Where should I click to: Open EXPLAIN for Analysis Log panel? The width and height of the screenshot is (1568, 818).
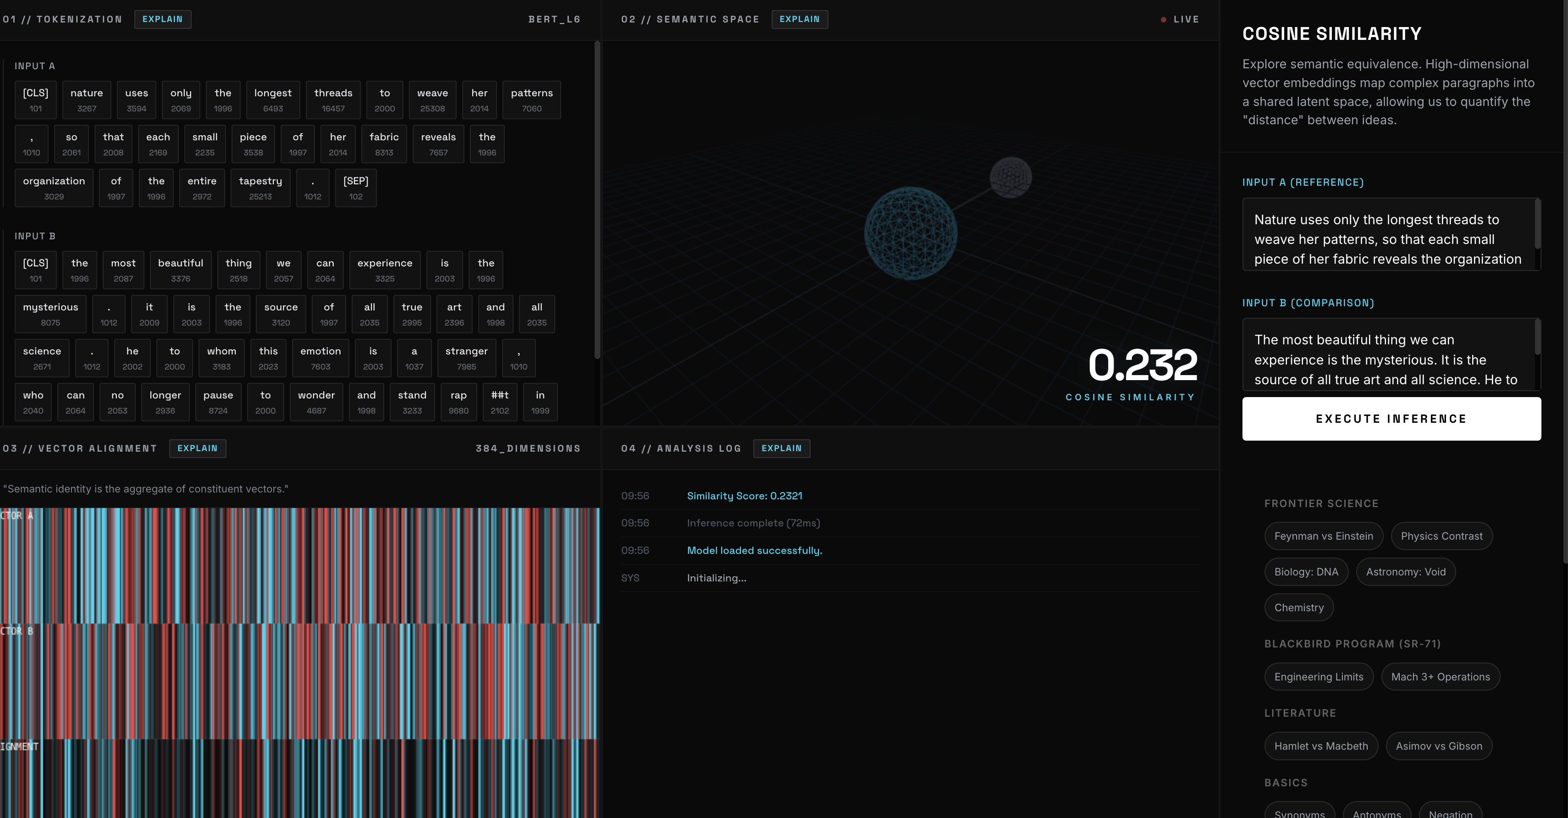781,448
